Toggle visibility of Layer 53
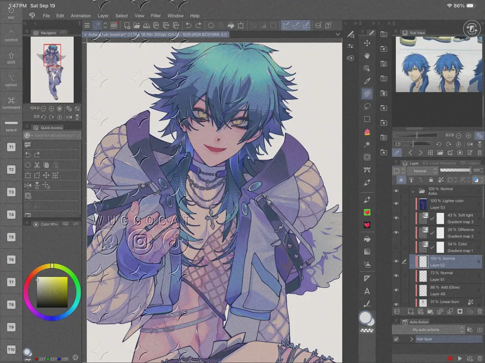This screenshot has height=363, width=485. (396, 204)
